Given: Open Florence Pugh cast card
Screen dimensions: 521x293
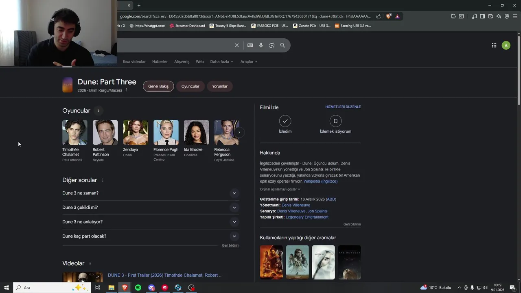Looking at the screenshot, I should pyautogui.click(x=166, y=140).
